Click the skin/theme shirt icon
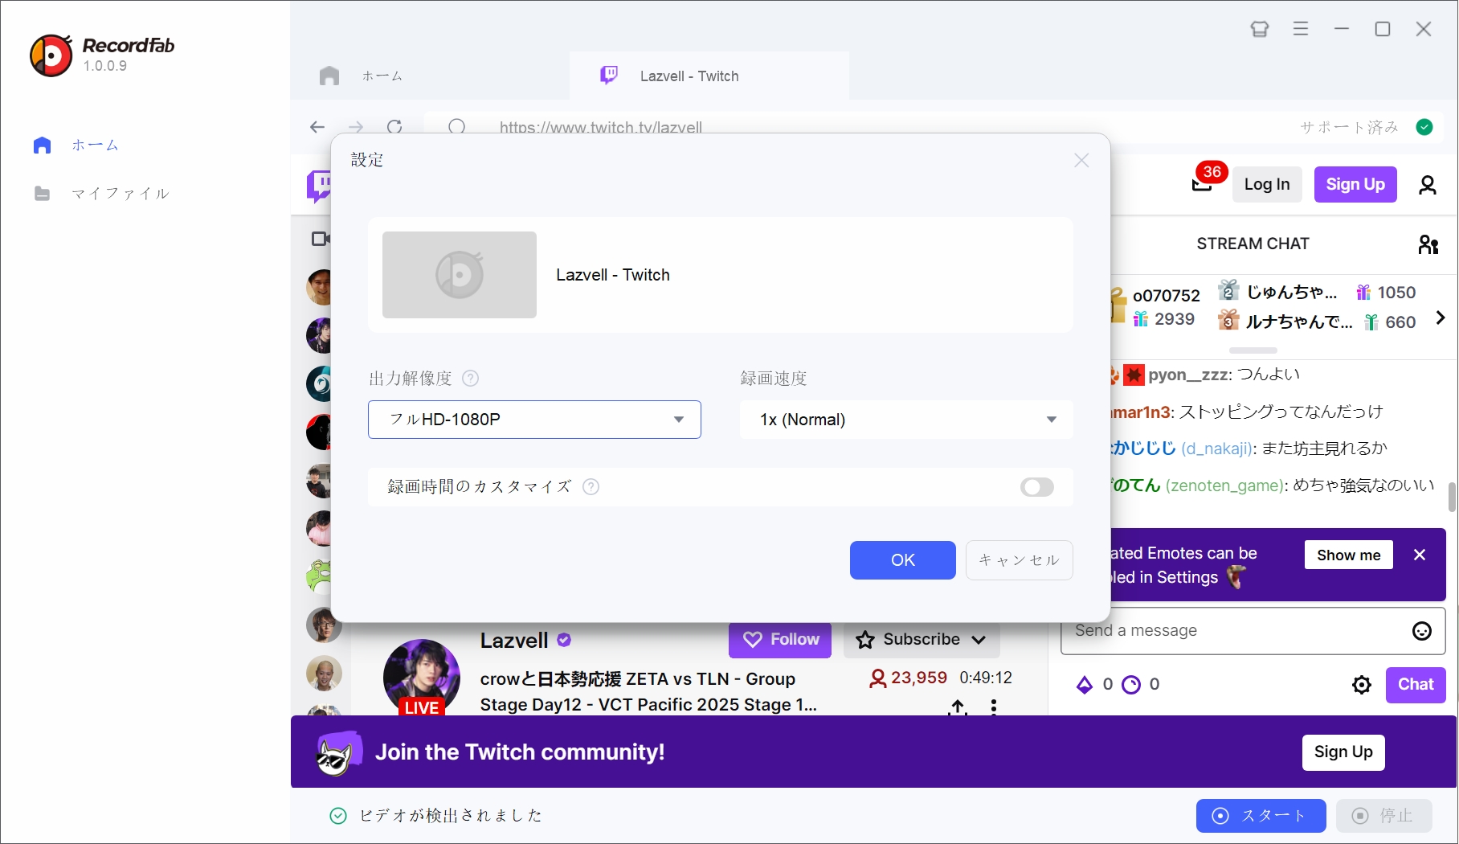The width and height of the screenshot is (1459, 844). coord(1260,29)
